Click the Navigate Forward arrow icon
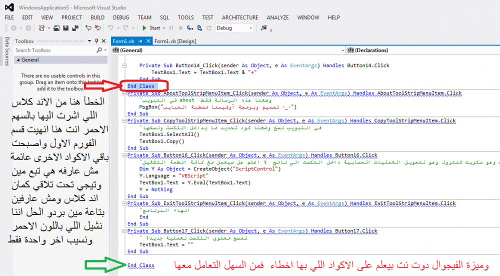500x276 pixels. [28, 28]
